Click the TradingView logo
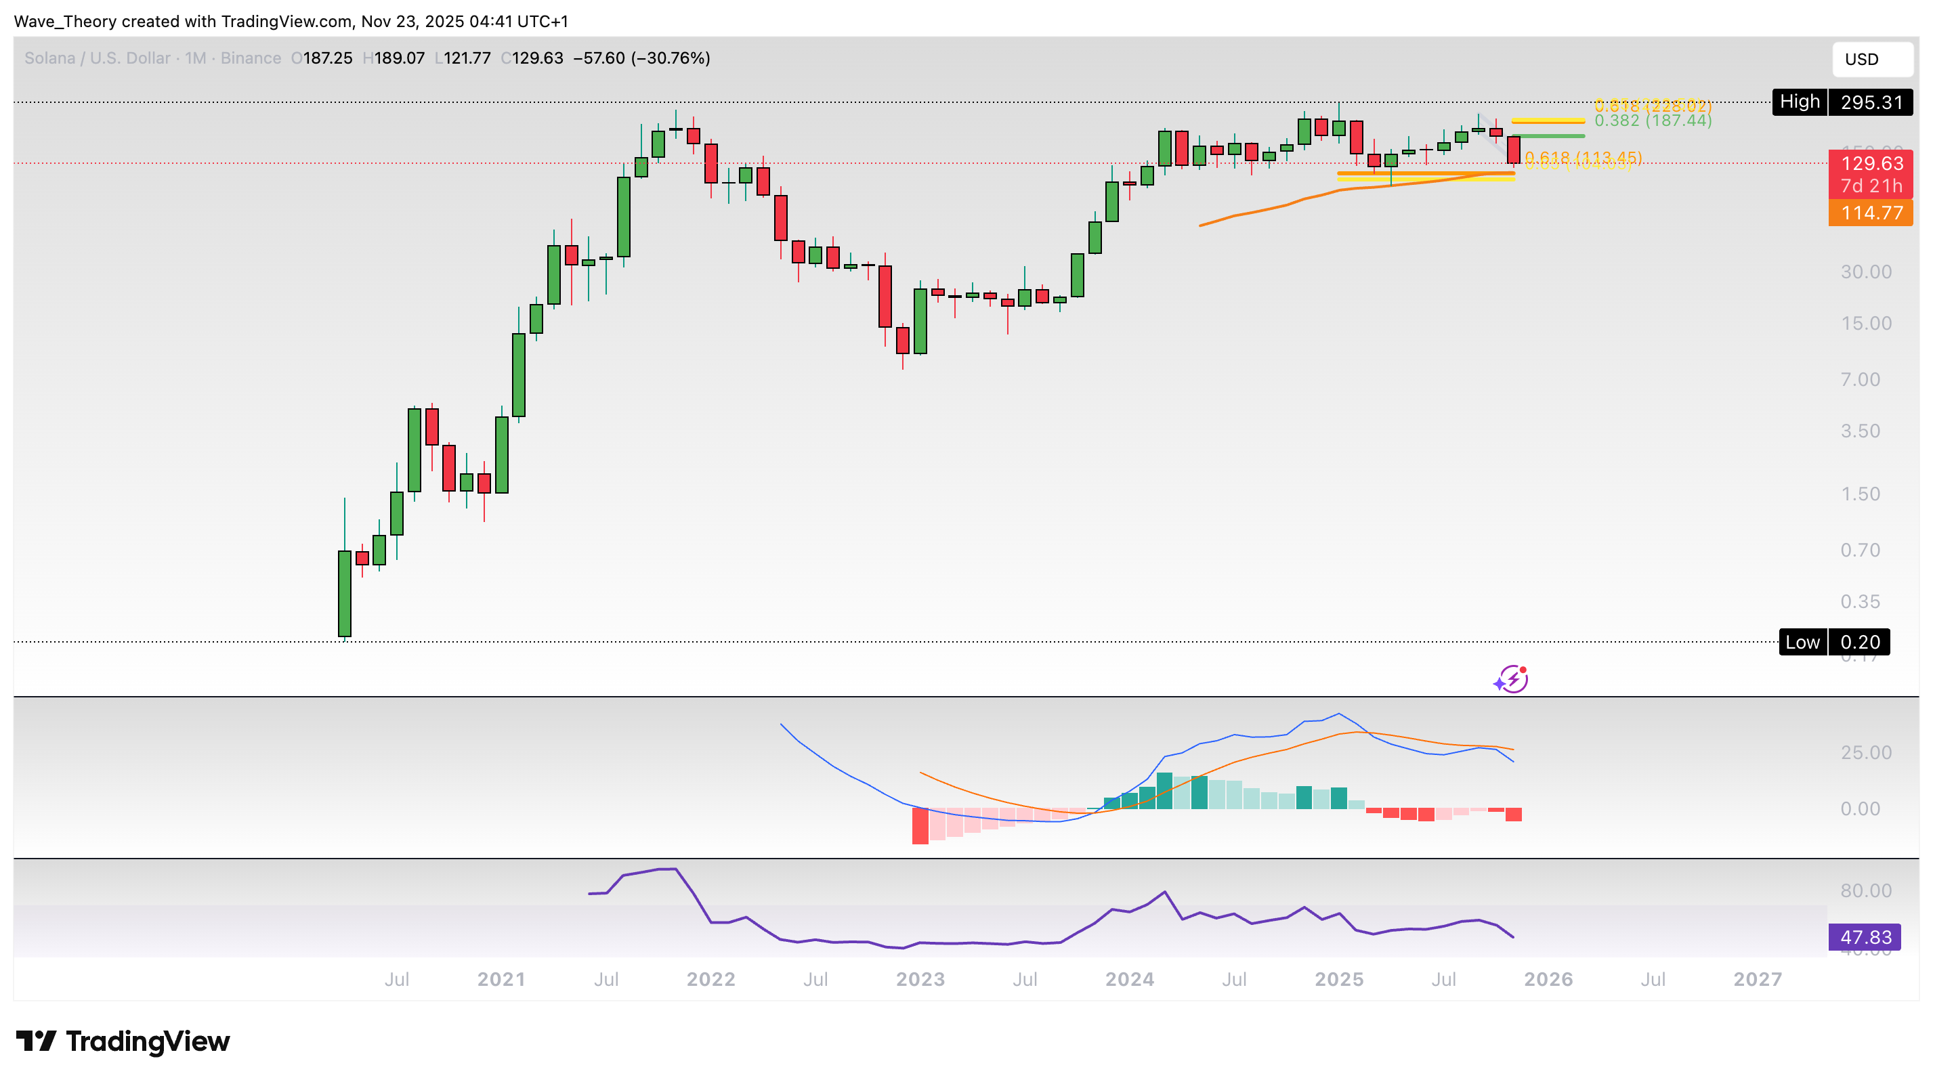 click(x=123, y=1041)
